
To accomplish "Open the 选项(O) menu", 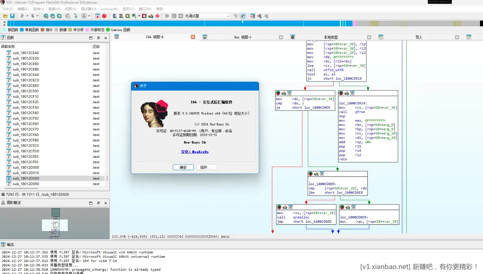I will pos(128,9).
